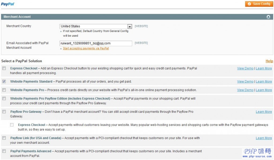Open the Help link
Screen dimensions: 274x160
click(x=269, y=61)
